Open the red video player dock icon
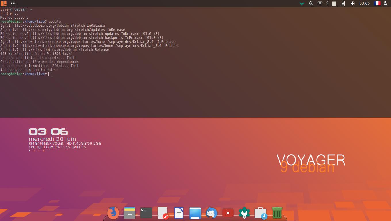Image resolution: width=391 pixels, height=221 pixels. pyautogui.click(x=228, y=213)
